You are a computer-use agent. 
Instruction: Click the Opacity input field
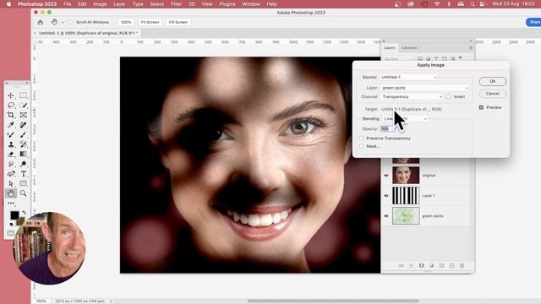(387, 128)
